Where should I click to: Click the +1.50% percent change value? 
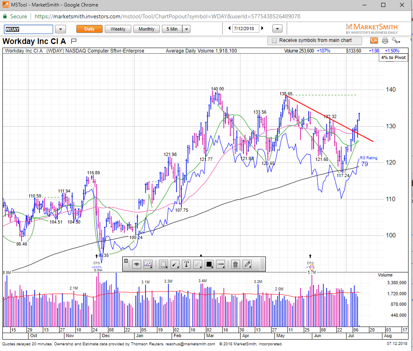[392, 51]
